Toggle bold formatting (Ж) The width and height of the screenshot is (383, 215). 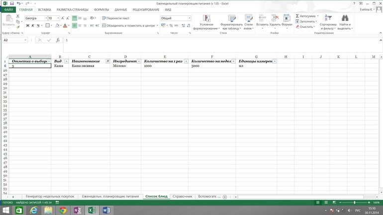27,25
